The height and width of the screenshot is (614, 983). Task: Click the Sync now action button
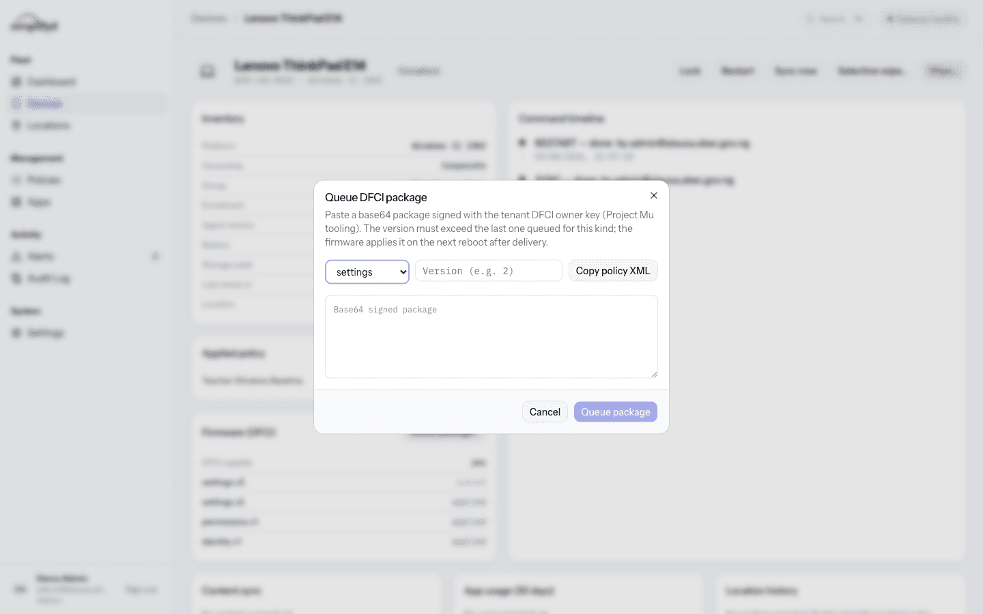click(x=796, y=71)
